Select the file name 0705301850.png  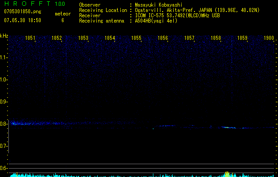tap(23, 12)
